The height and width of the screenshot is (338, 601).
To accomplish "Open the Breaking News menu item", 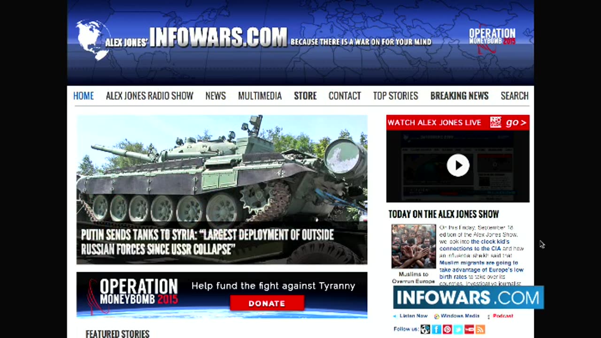I will click(459, 96).
